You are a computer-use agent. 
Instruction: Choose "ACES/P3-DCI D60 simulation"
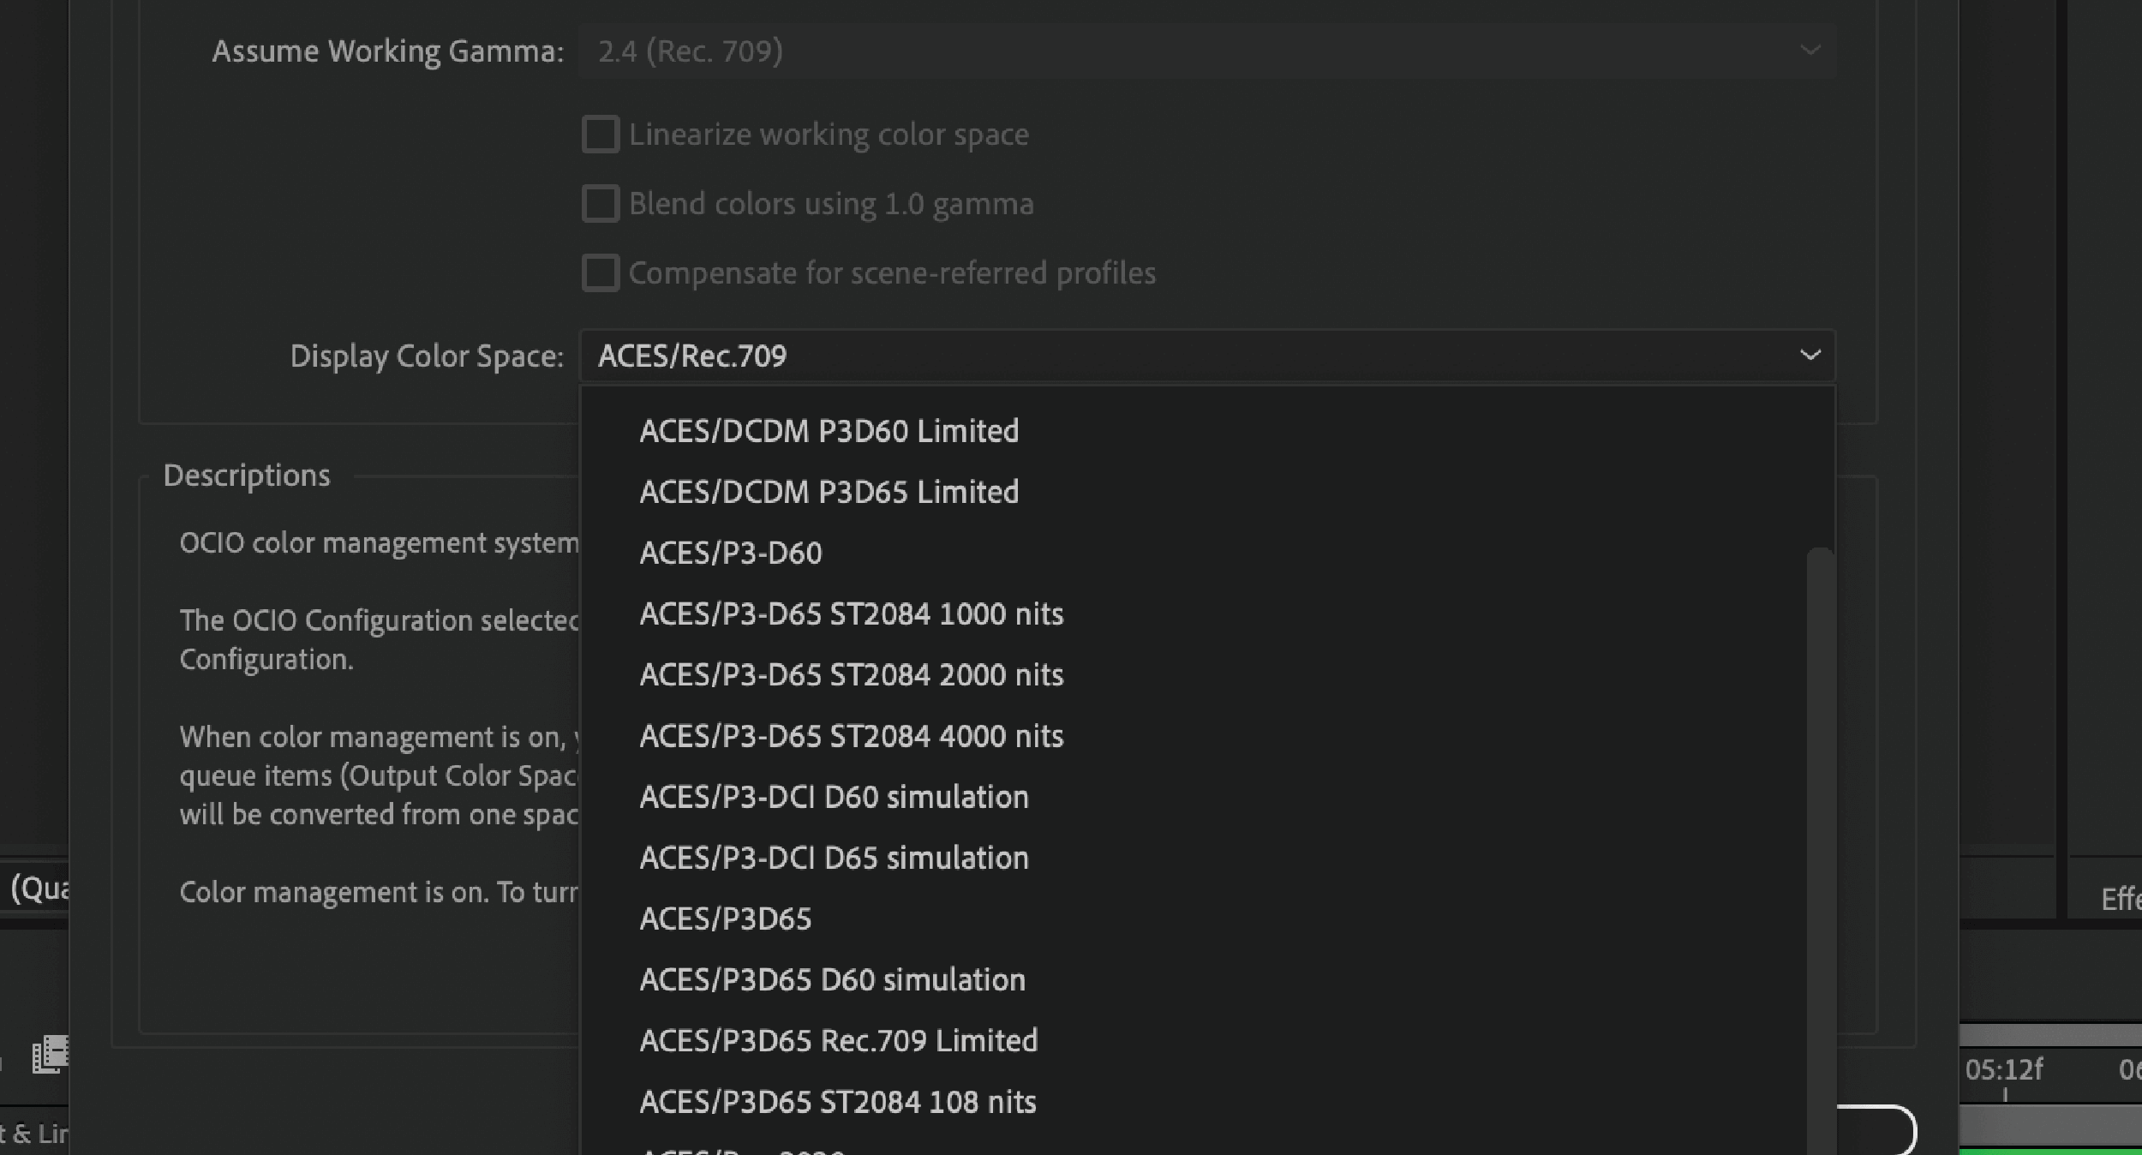834,796
